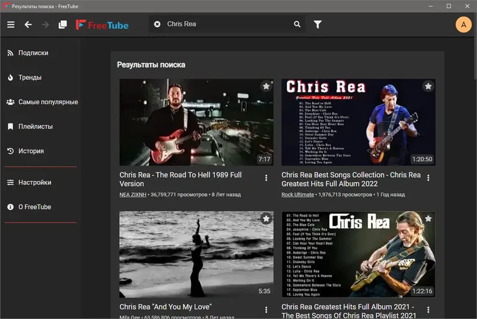The height and width of the screenshot is (319, 477).
Task: Click the Trends flame icon
Action: (10, 78)
